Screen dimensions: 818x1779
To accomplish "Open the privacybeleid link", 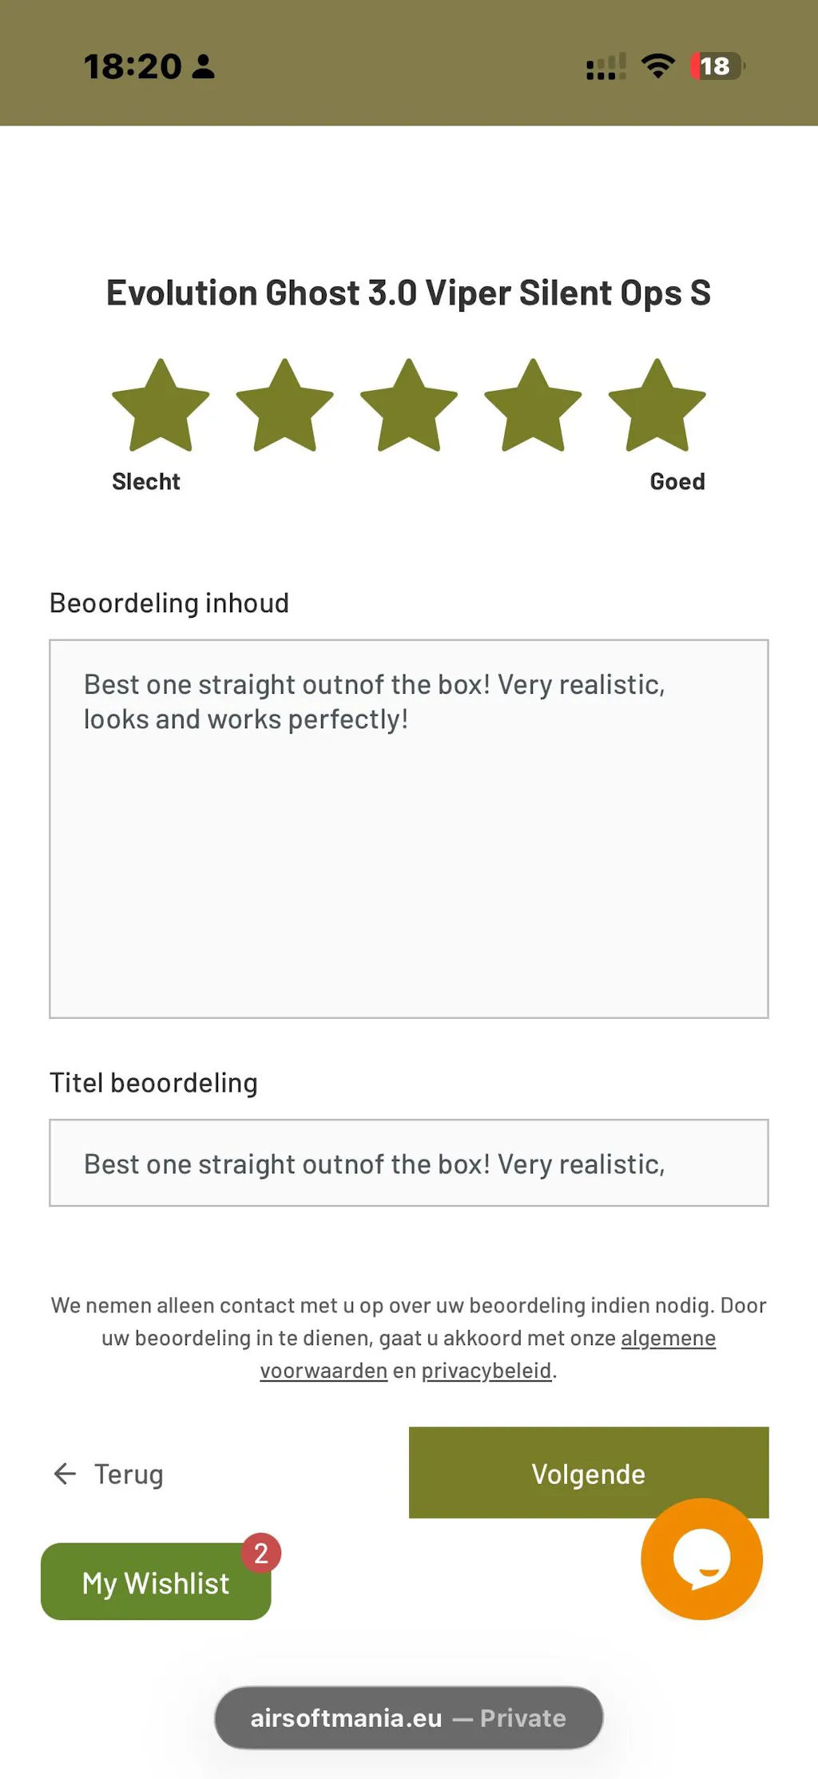I will [486, 1371].
